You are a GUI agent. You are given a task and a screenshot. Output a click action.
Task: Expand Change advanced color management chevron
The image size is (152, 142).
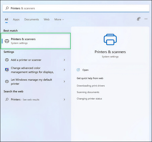[64, 70]
